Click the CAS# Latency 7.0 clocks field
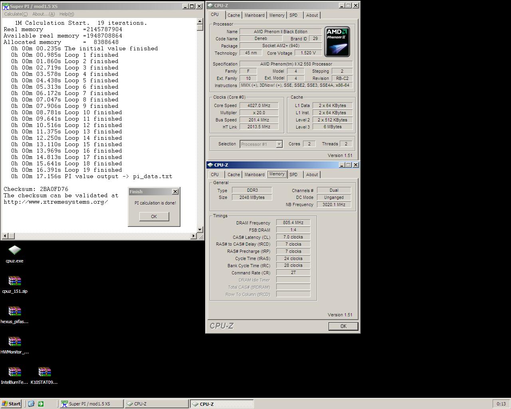The image size is (511, 409). point(293,237)
